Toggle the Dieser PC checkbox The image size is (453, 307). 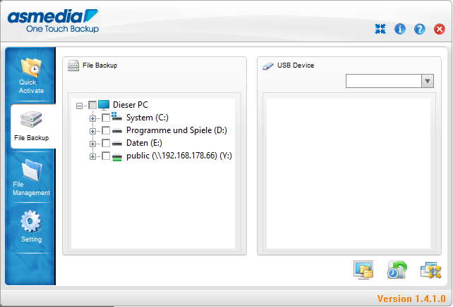[x=92, y=105]
